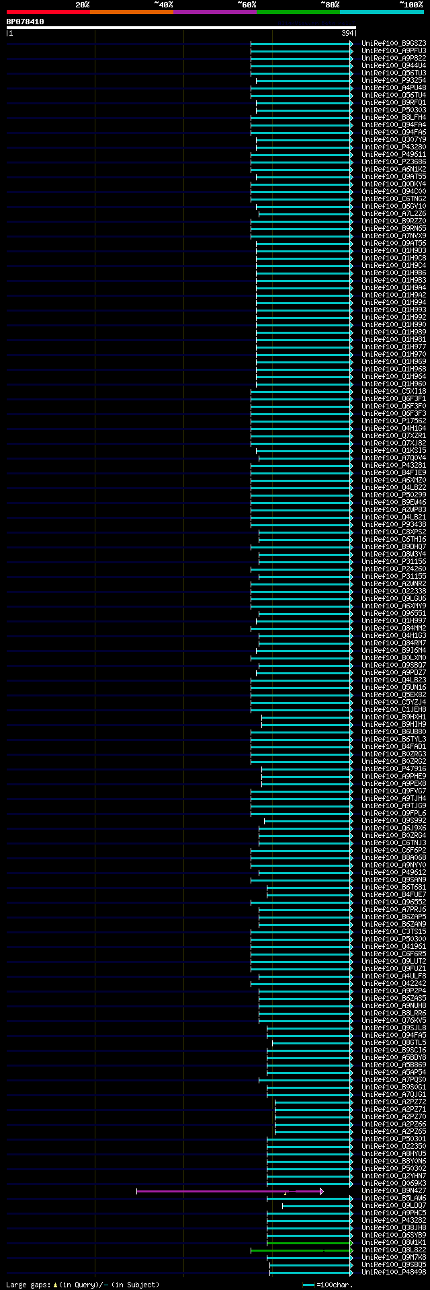Select hit label UniRef100_Q9LGU6

(x=394, y=598)
